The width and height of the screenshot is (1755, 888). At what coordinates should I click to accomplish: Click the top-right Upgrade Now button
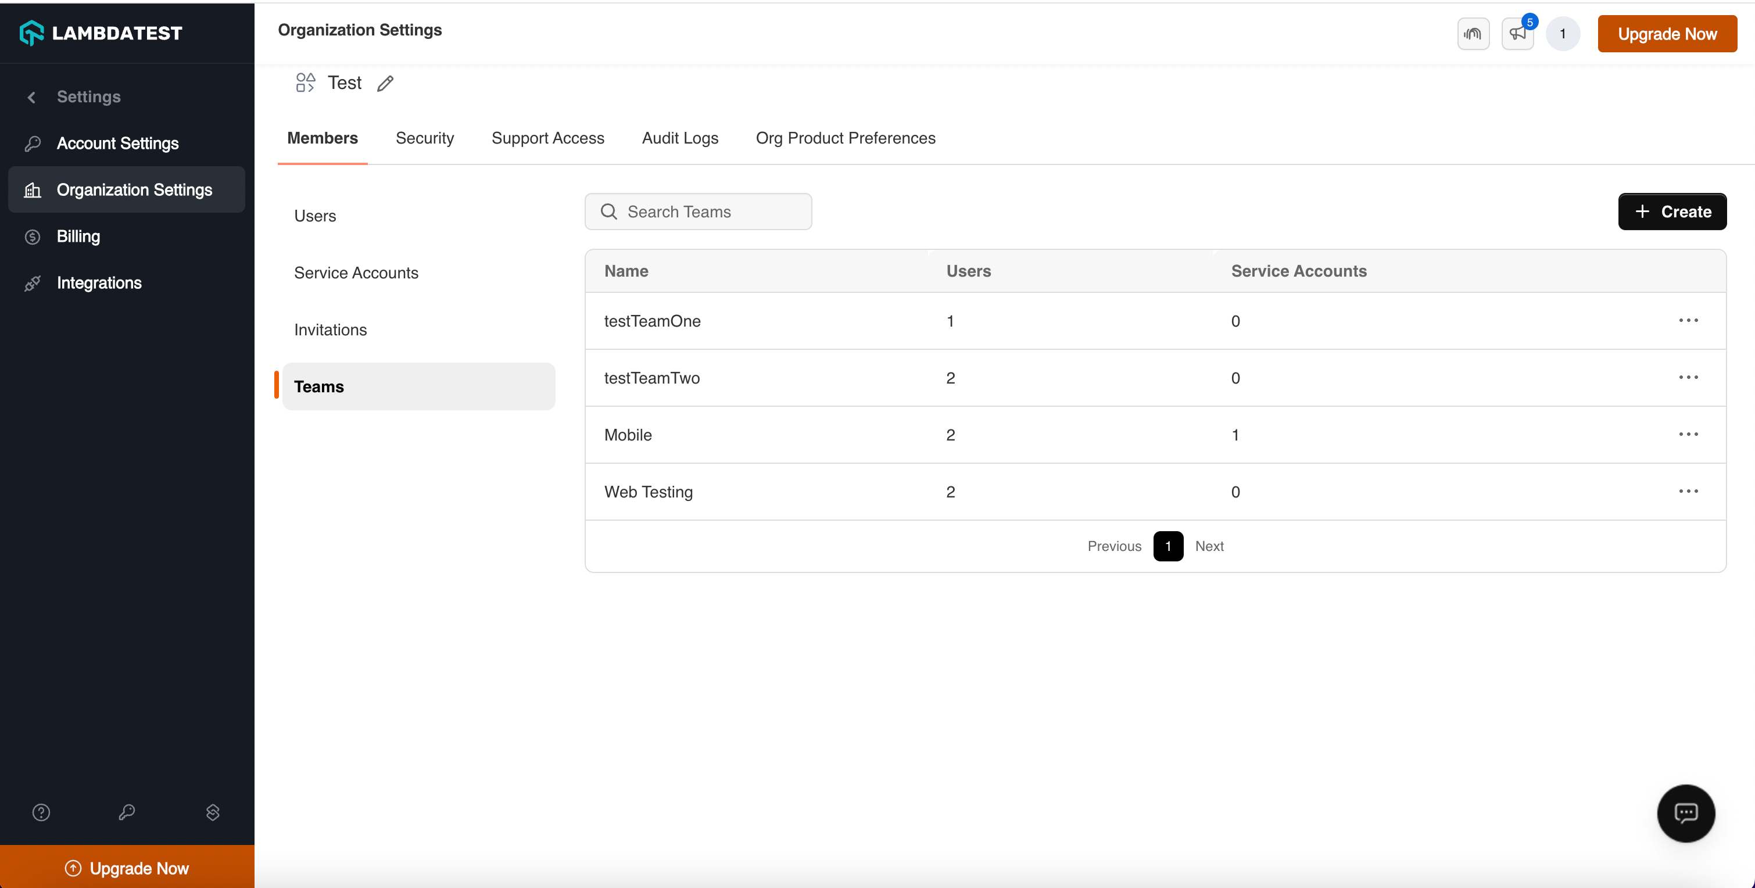1667,33
